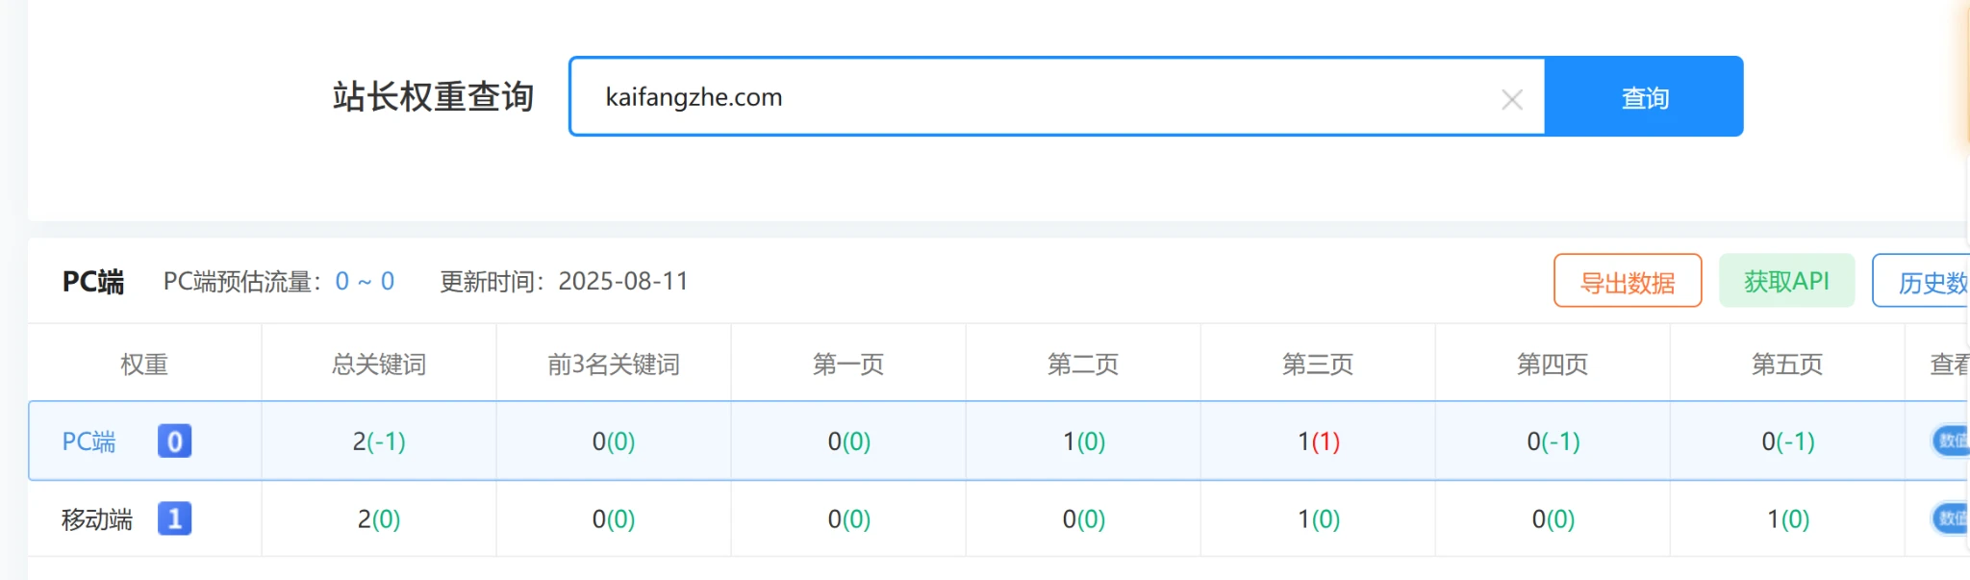This screenshot has width=1970, height=580.
Task: Clear the domain search field with the X icon
Action: click(1511, 99)
